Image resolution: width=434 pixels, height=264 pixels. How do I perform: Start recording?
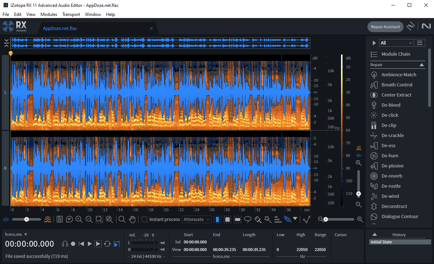click(x=73, y=244)
